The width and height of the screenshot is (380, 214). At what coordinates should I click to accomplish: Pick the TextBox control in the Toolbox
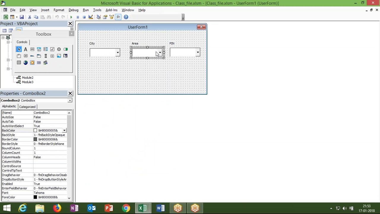point(32,49)
